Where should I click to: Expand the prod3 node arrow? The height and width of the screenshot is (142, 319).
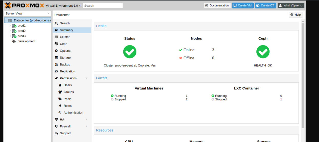coord(10,36)
